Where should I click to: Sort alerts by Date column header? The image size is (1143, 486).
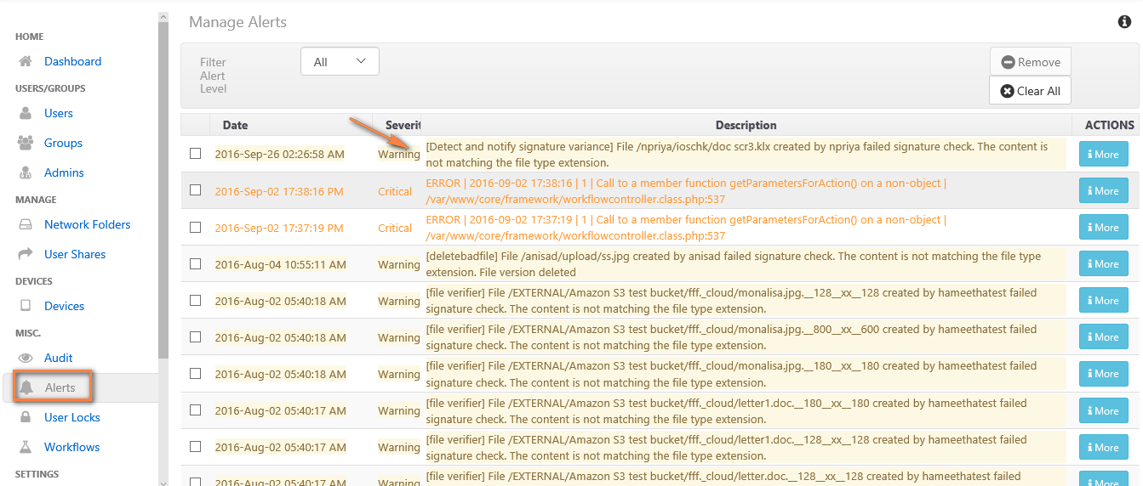coord(235,125)
